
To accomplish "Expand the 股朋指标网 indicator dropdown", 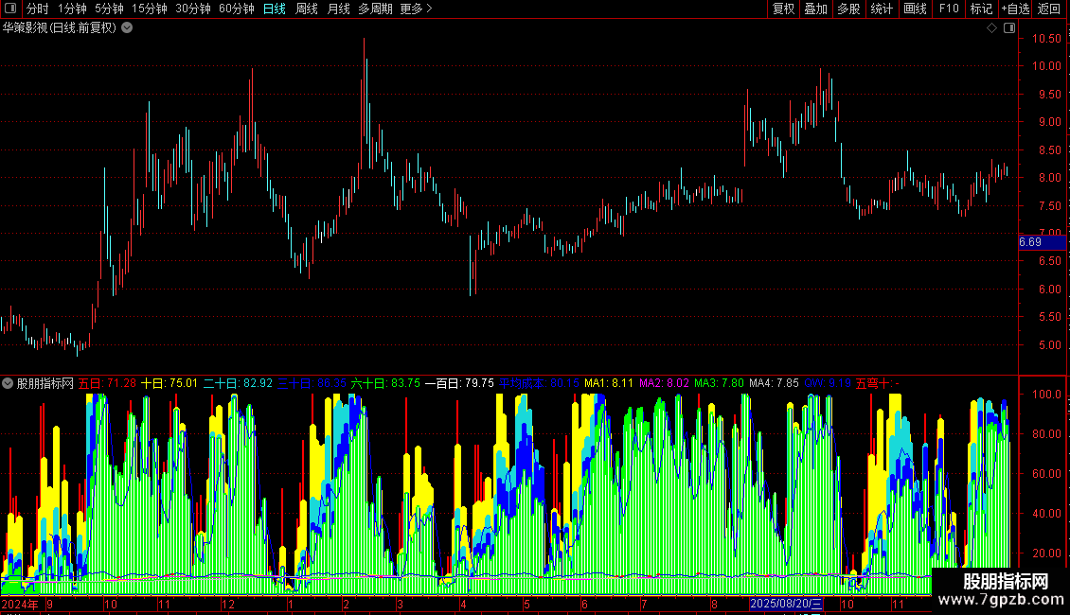I will (8, 383).
